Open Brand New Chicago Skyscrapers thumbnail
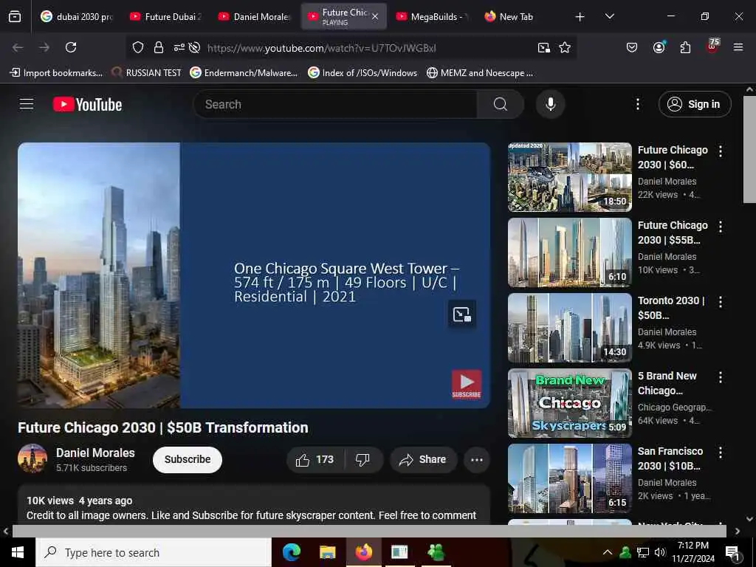 [569, 403]
